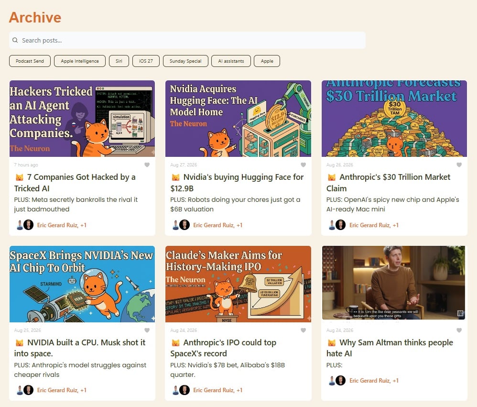Like the Nvidia's buying Hugging Face post

coord(304,165)
